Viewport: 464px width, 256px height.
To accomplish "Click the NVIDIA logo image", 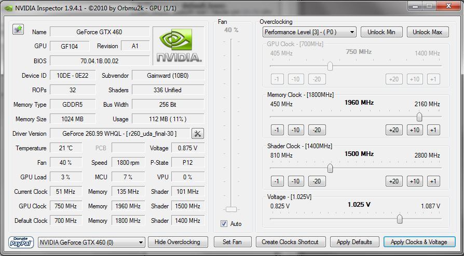I will point(179,46).
